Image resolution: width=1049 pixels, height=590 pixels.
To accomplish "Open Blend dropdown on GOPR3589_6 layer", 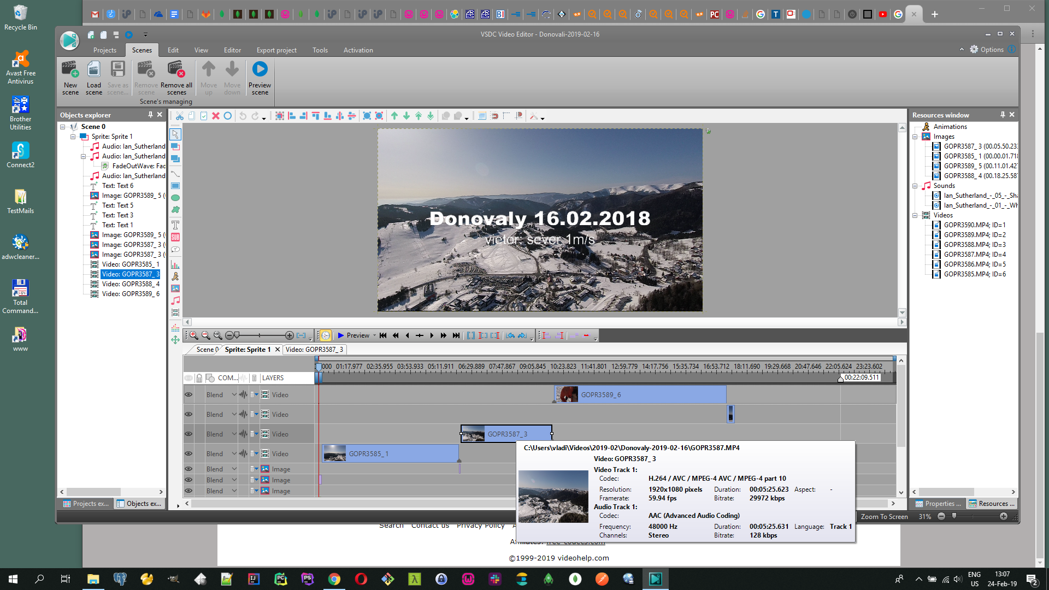I will (234, 394).
